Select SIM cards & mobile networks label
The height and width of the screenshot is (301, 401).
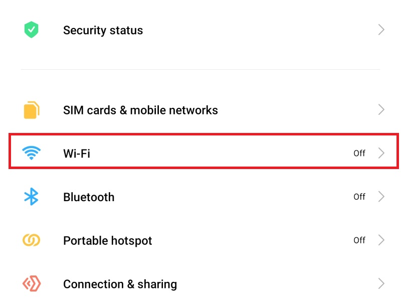point(140,110)
